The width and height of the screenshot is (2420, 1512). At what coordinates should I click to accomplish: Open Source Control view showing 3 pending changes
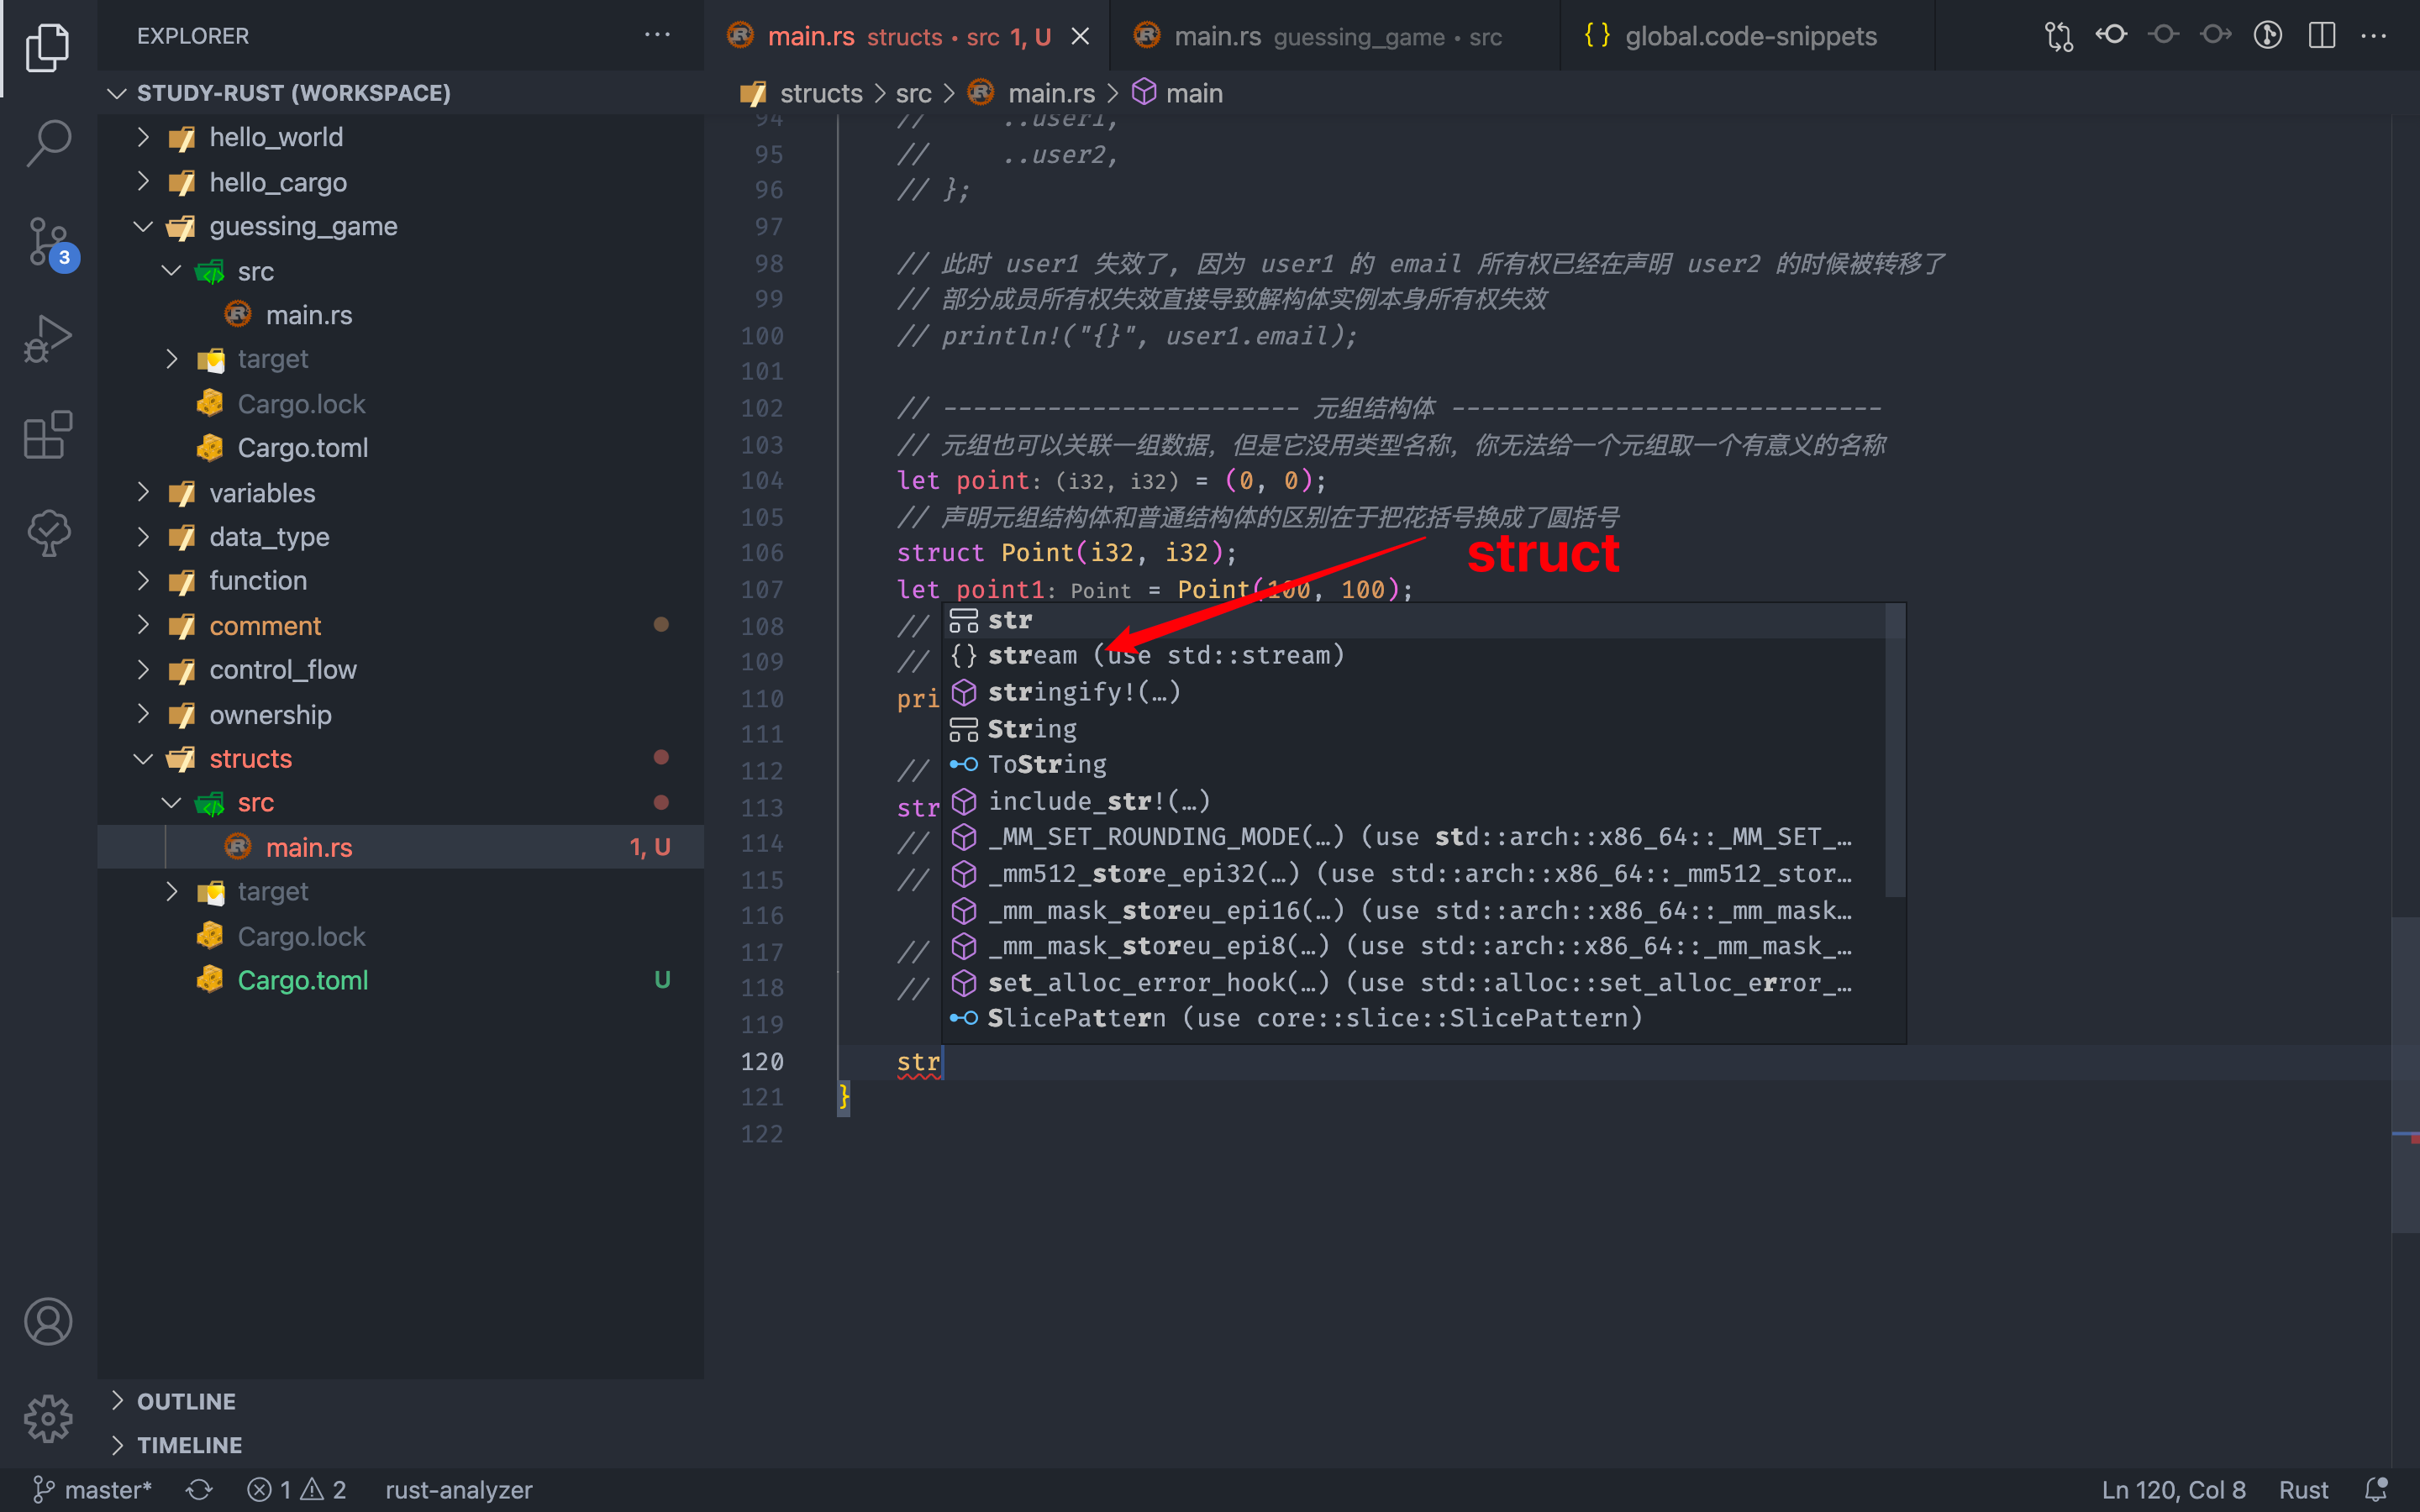pos(47,240)
